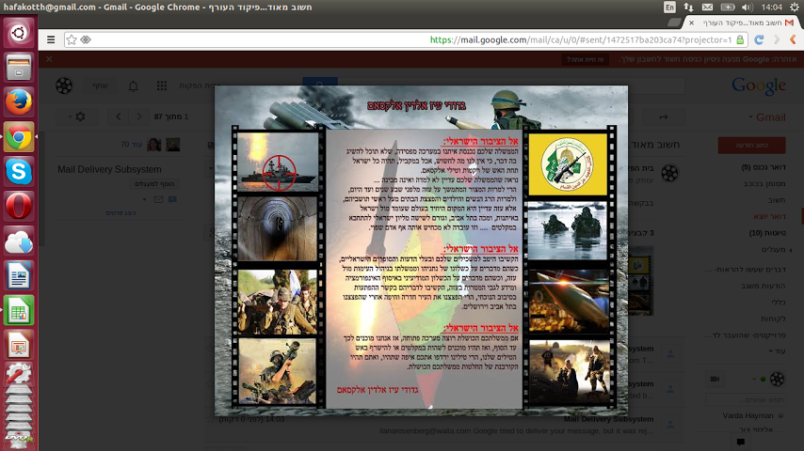The image size is (804, 451).
Task: Open LibreOffice Calc in launcher
Action: [19, 310]
